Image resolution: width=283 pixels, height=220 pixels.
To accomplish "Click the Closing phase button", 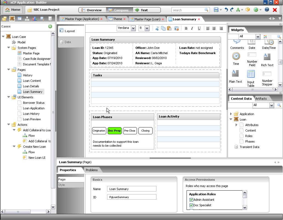I will (145, 131).
